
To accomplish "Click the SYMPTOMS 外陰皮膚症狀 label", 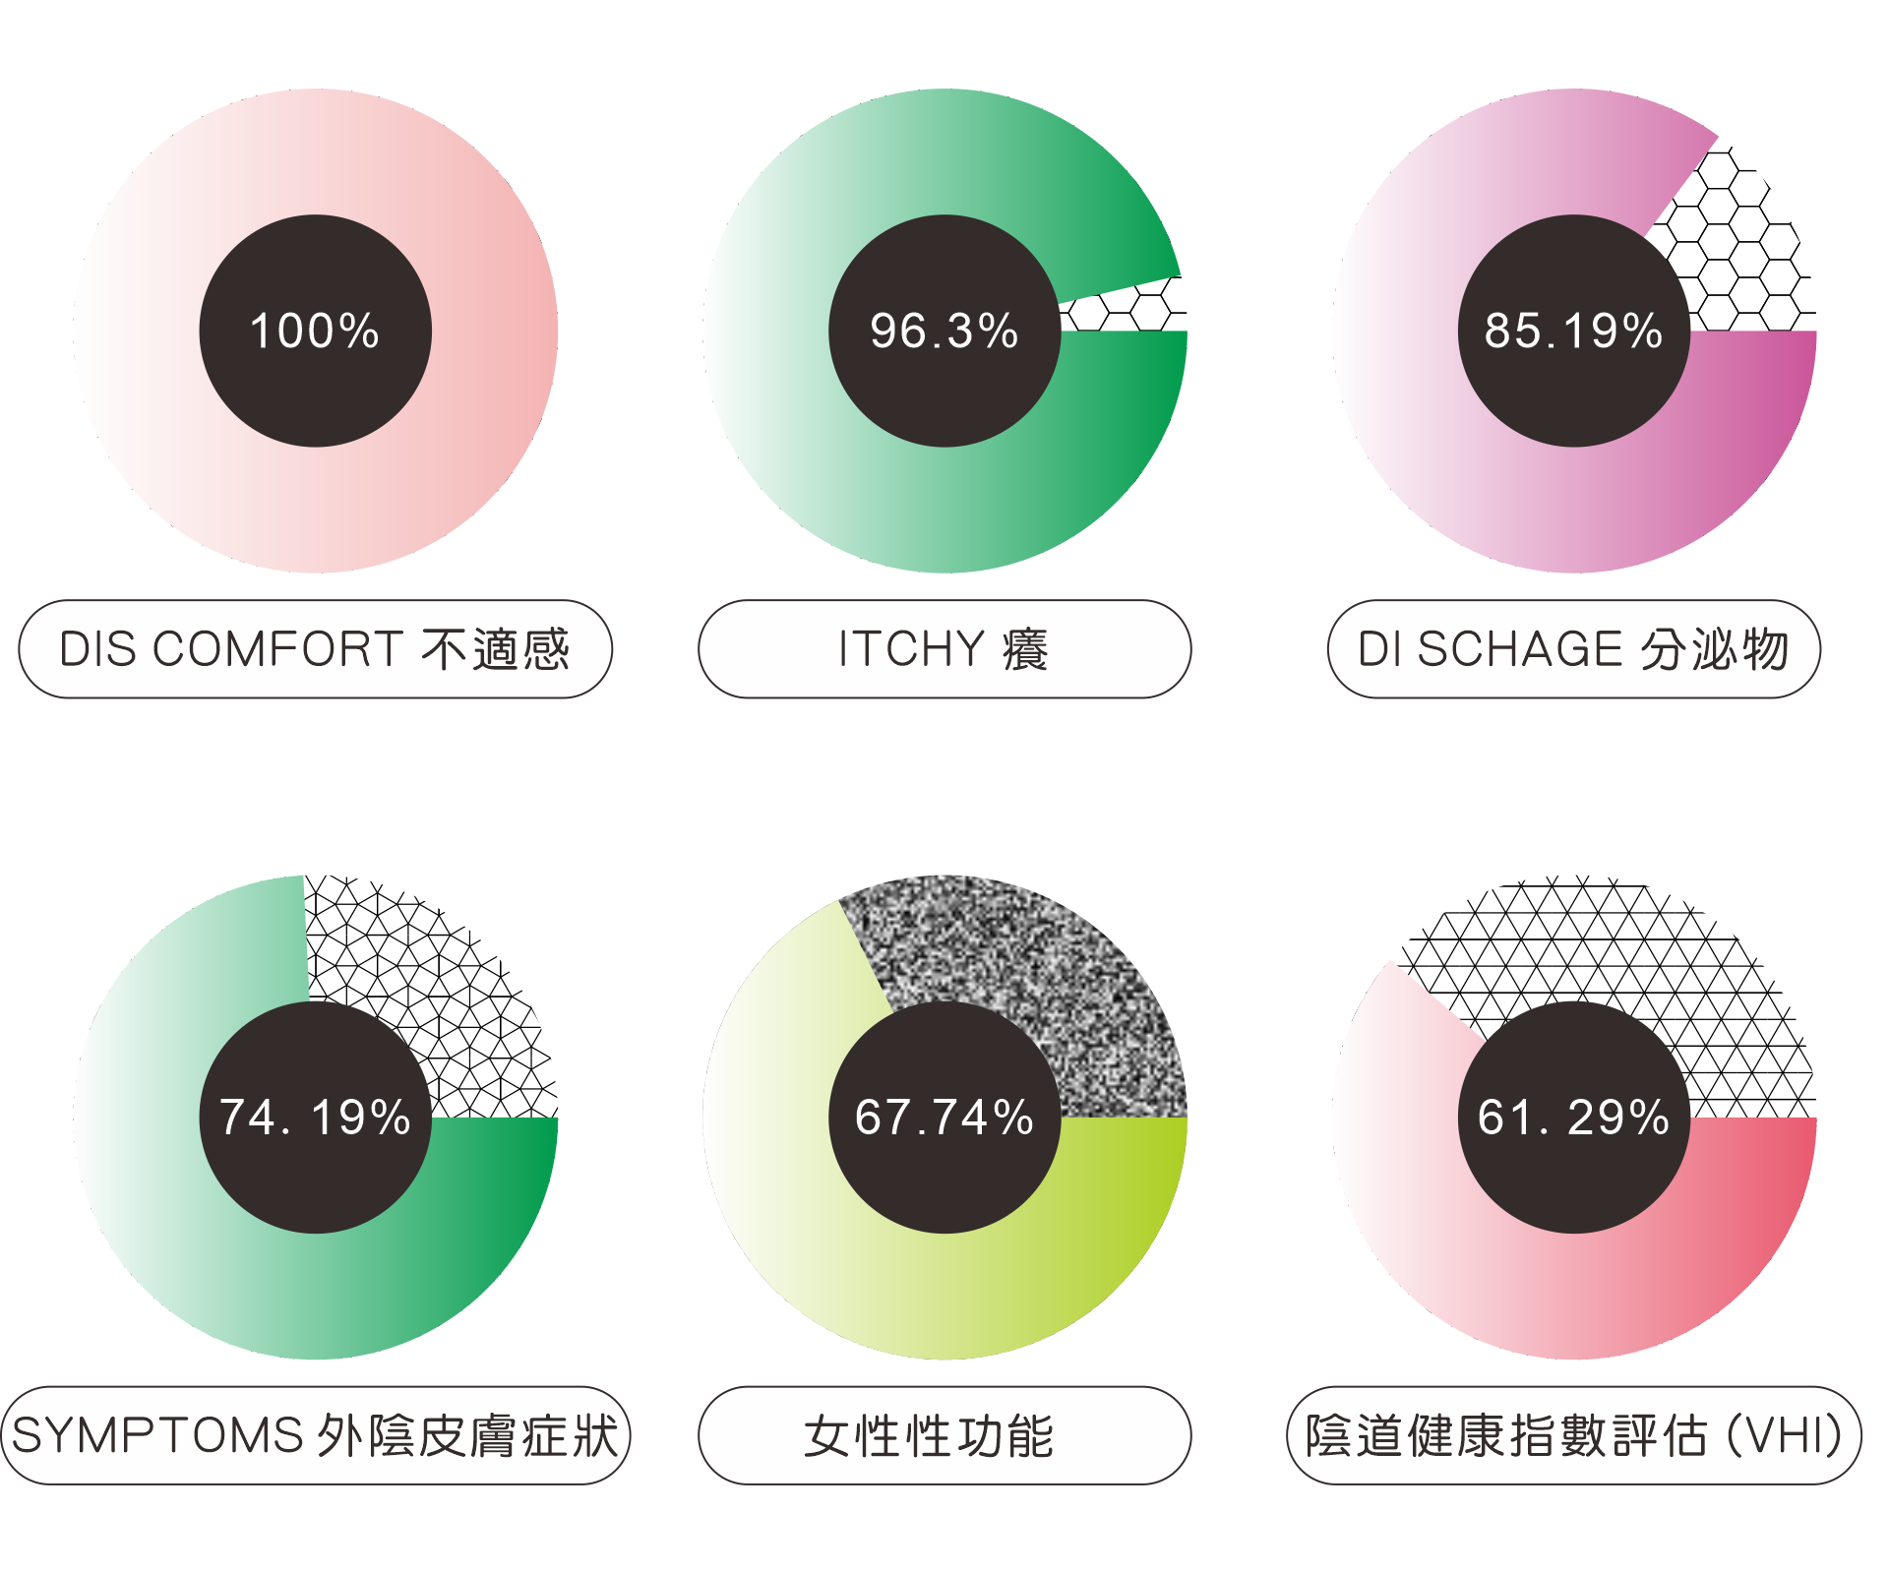I will [315, 1435].
